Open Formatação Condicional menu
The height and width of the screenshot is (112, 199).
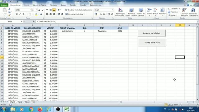point(120,12)
